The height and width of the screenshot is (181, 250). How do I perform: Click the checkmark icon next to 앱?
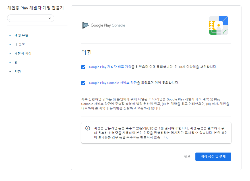[10, 63]
